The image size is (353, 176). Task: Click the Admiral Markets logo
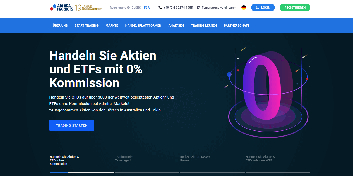[x=61, y=8]
